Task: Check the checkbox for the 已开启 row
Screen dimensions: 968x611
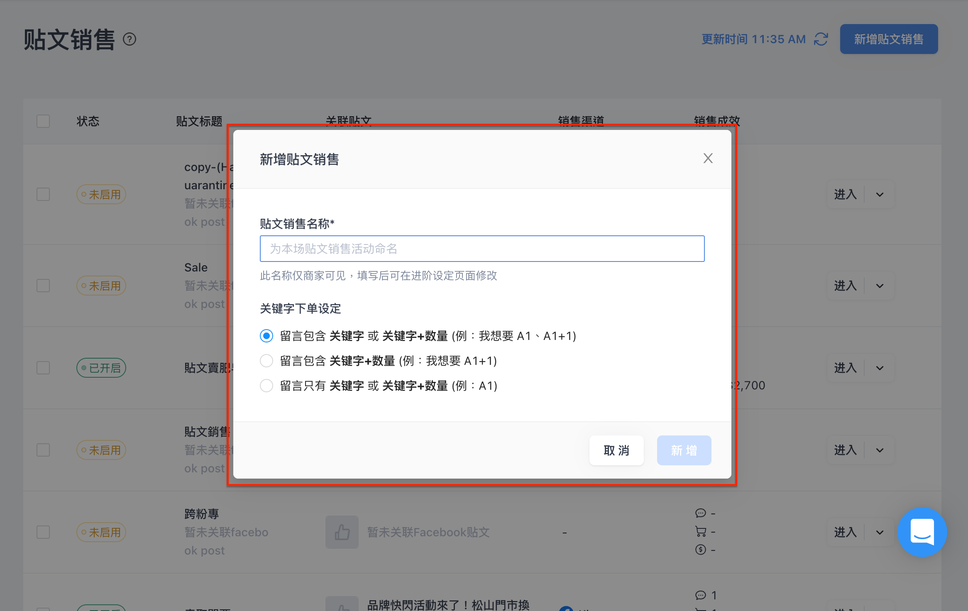Action: [x=43, y=368]
